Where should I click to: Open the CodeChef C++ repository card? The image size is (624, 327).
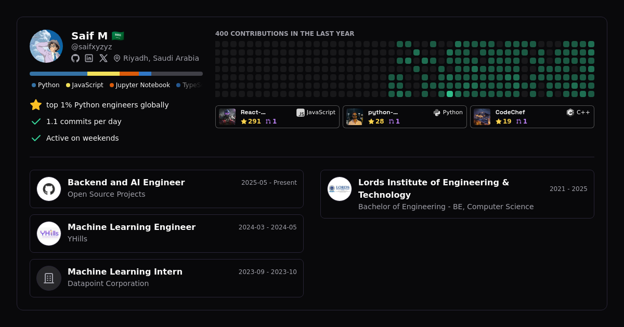click(x=532, y=117)
